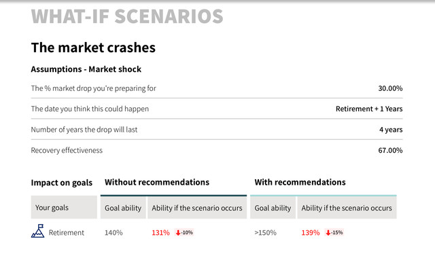Click the 131% scenario ability value
The width and height of the screenshot is (435, 275).
coord(160,233)
